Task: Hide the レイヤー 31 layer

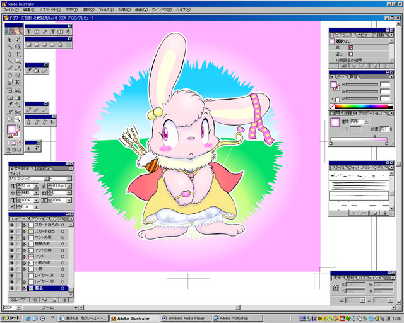Action: coord(11,275)
